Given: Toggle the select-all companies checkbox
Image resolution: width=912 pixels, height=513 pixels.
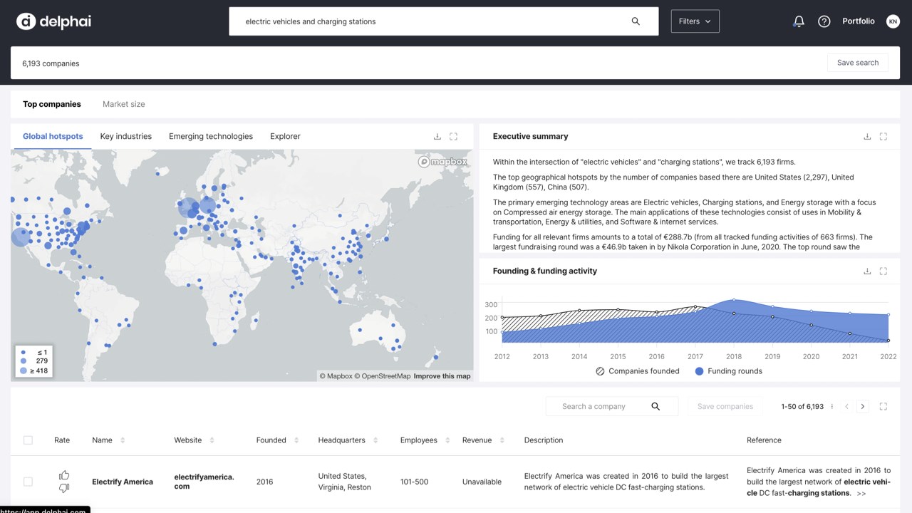Looking at the screenshot, I should pyautogui.click(x=28, y=440).
